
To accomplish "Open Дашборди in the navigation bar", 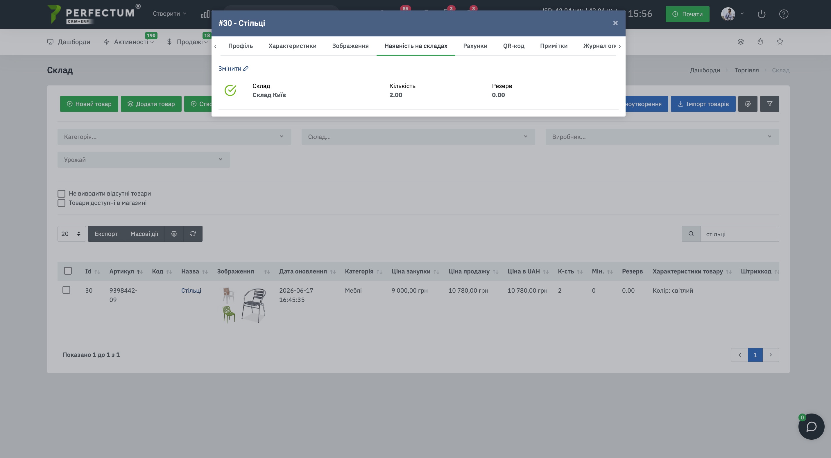I will coord(69,42).
